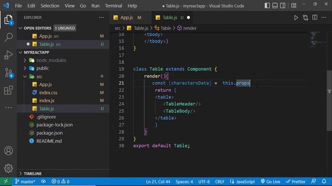Click the Synchronize Changes cloud icon
Viewport: 332px width, 186px height.
click(x=44, y=181)
